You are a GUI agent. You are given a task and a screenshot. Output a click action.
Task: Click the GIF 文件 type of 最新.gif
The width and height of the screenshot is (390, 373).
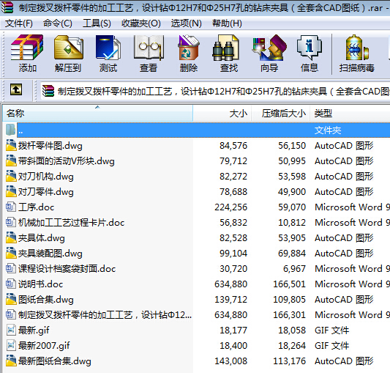331,330
